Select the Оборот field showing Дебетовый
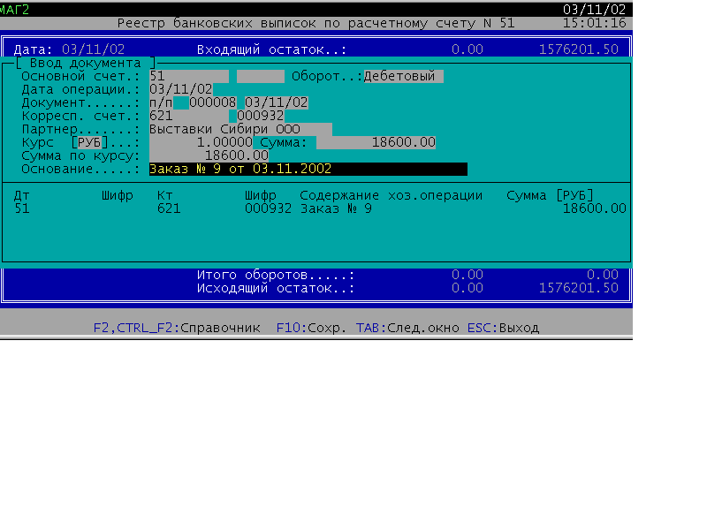The image size is (707, 530). [x=404, y=76]
